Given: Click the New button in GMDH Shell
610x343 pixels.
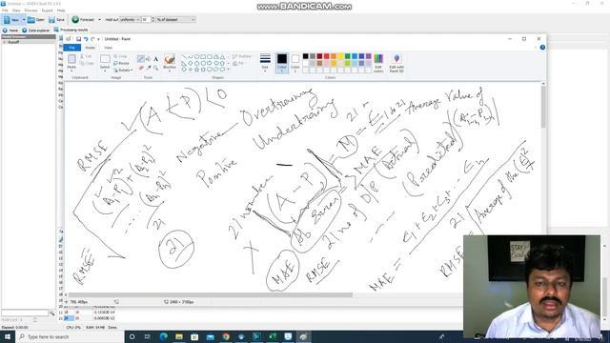Looking at the screenshot, I should pos(11,19).
